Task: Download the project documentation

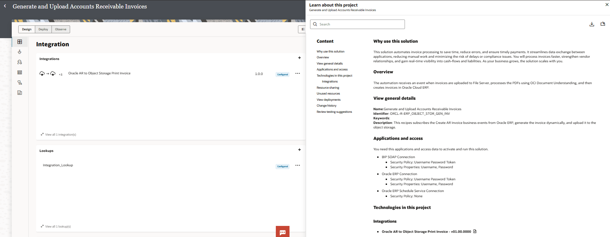Action: point(592,24)
